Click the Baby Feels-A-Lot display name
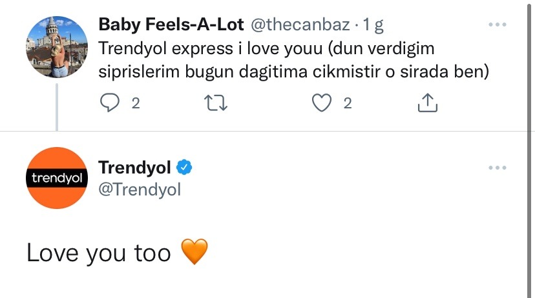 [171, 26]
